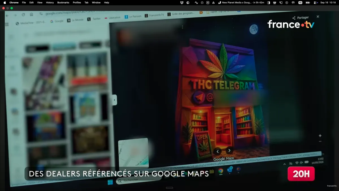This screenshot has width=339, height=191.
Task: Click the Dropbox menu bar icon
Action: tap(182, 3)
